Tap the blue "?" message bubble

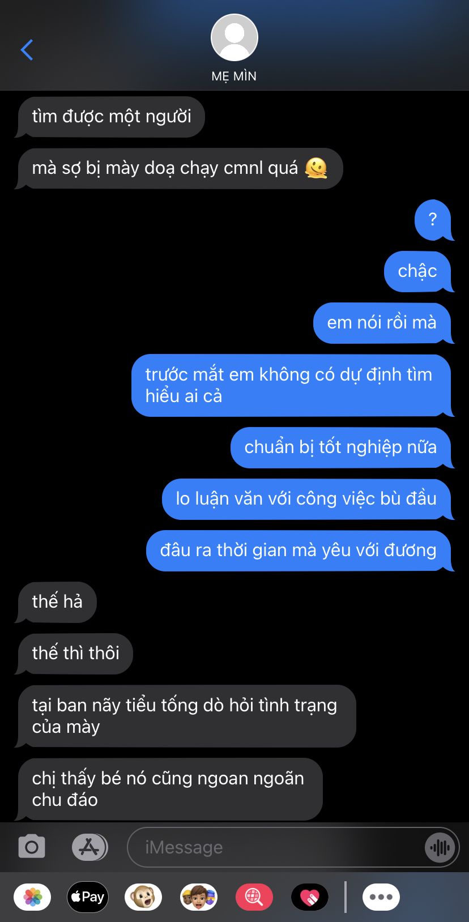point(433,220)
